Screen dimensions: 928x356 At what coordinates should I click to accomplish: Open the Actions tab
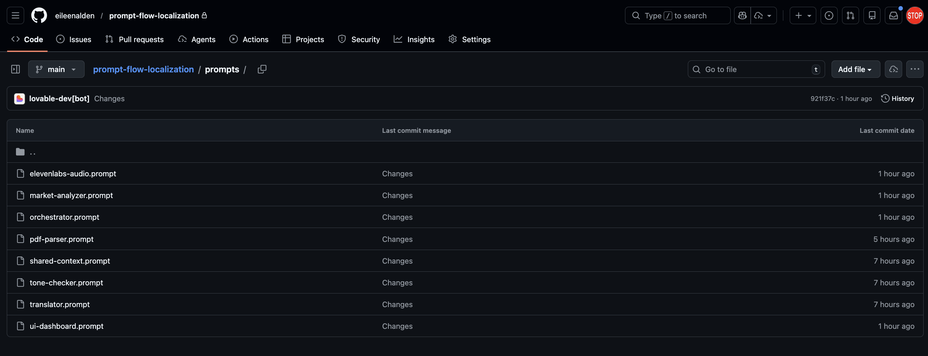click(249, 39)
